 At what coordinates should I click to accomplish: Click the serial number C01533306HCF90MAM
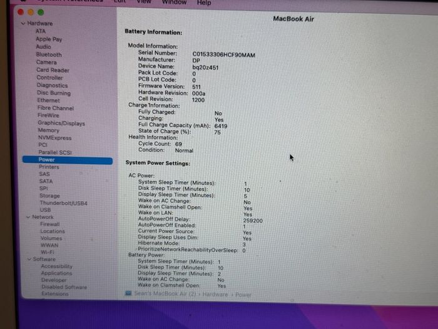pyautogui.click(x=224, y=55)
